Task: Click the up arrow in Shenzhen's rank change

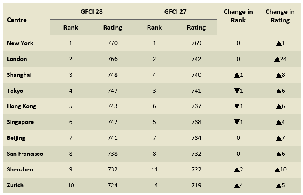Action: click(x=236, y=169)
